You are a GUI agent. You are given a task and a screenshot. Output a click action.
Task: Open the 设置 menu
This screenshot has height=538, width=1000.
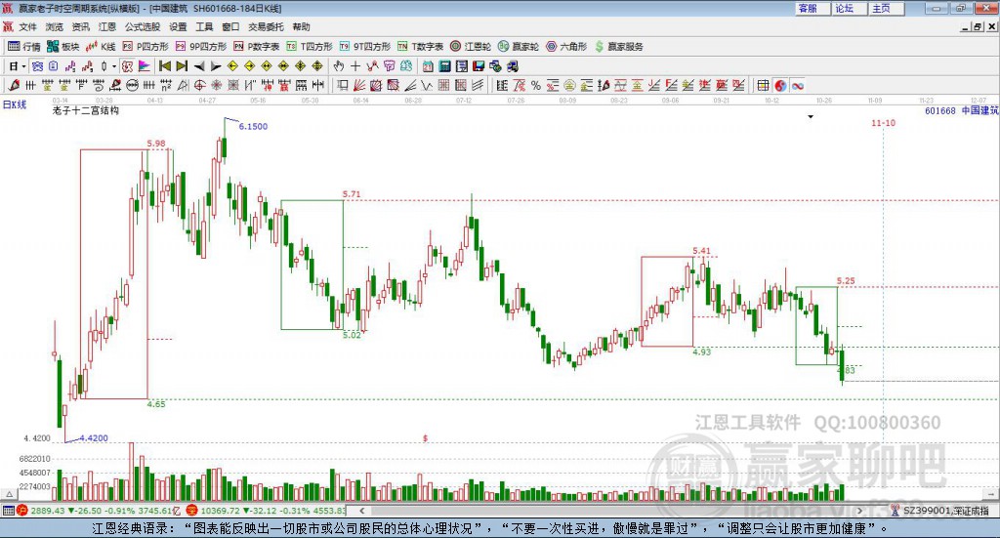pyautogui.click(x=178, y=26)
